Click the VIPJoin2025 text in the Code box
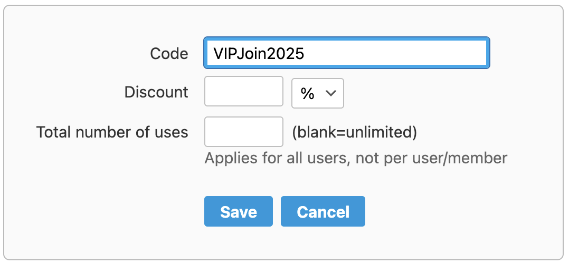 pyautogui.click(x=259, y=53)
